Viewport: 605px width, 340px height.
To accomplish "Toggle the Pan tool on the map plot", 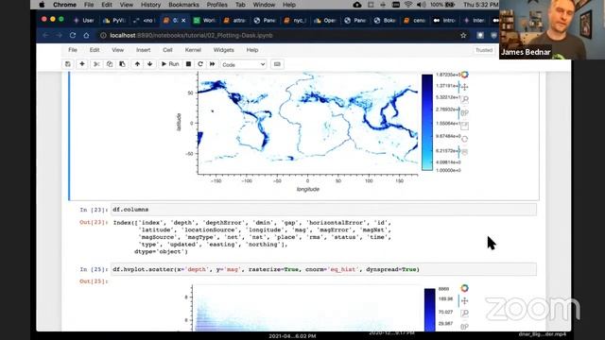I will tap(464, 87).
